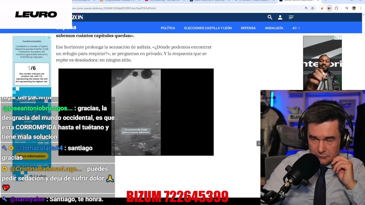Click chat username @nannyalse

click(x=27, y=199)
